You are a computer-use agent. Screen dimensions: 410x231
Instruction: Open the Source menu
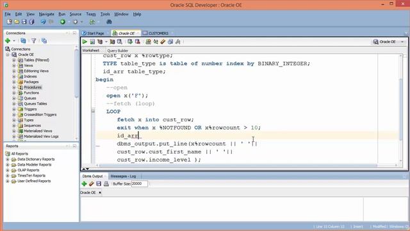pos(76,14)
